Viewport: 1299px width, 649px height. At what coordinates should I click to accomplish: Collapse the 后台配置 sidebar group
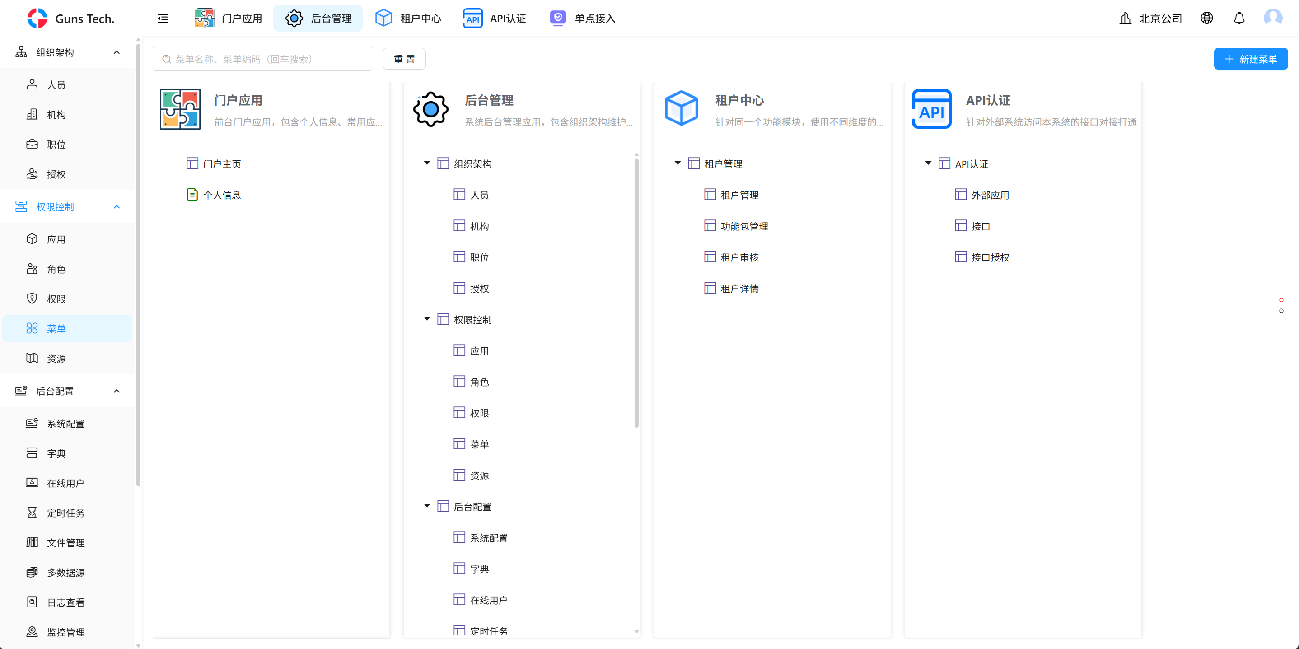tap(117, 391)
